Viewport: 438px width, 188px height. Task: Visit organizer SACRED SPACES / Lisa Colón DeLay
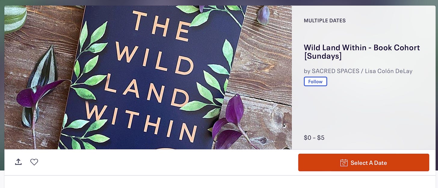pos(358,71)
